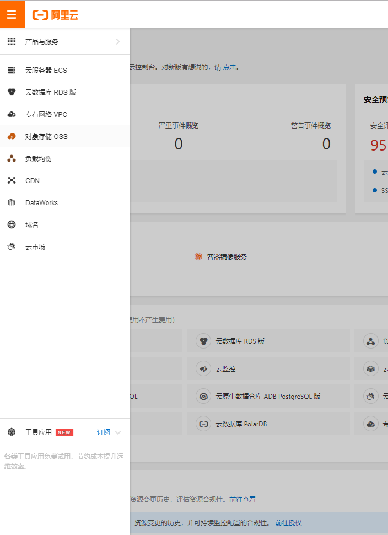
Task: Click the 前往授权 link
Action: tap(288, 523)
